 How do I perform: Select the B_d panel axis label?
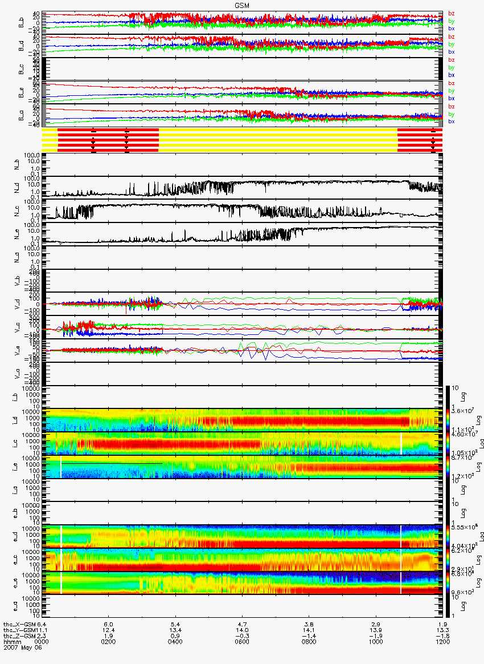pyautogui.click(x=20, y=46)
